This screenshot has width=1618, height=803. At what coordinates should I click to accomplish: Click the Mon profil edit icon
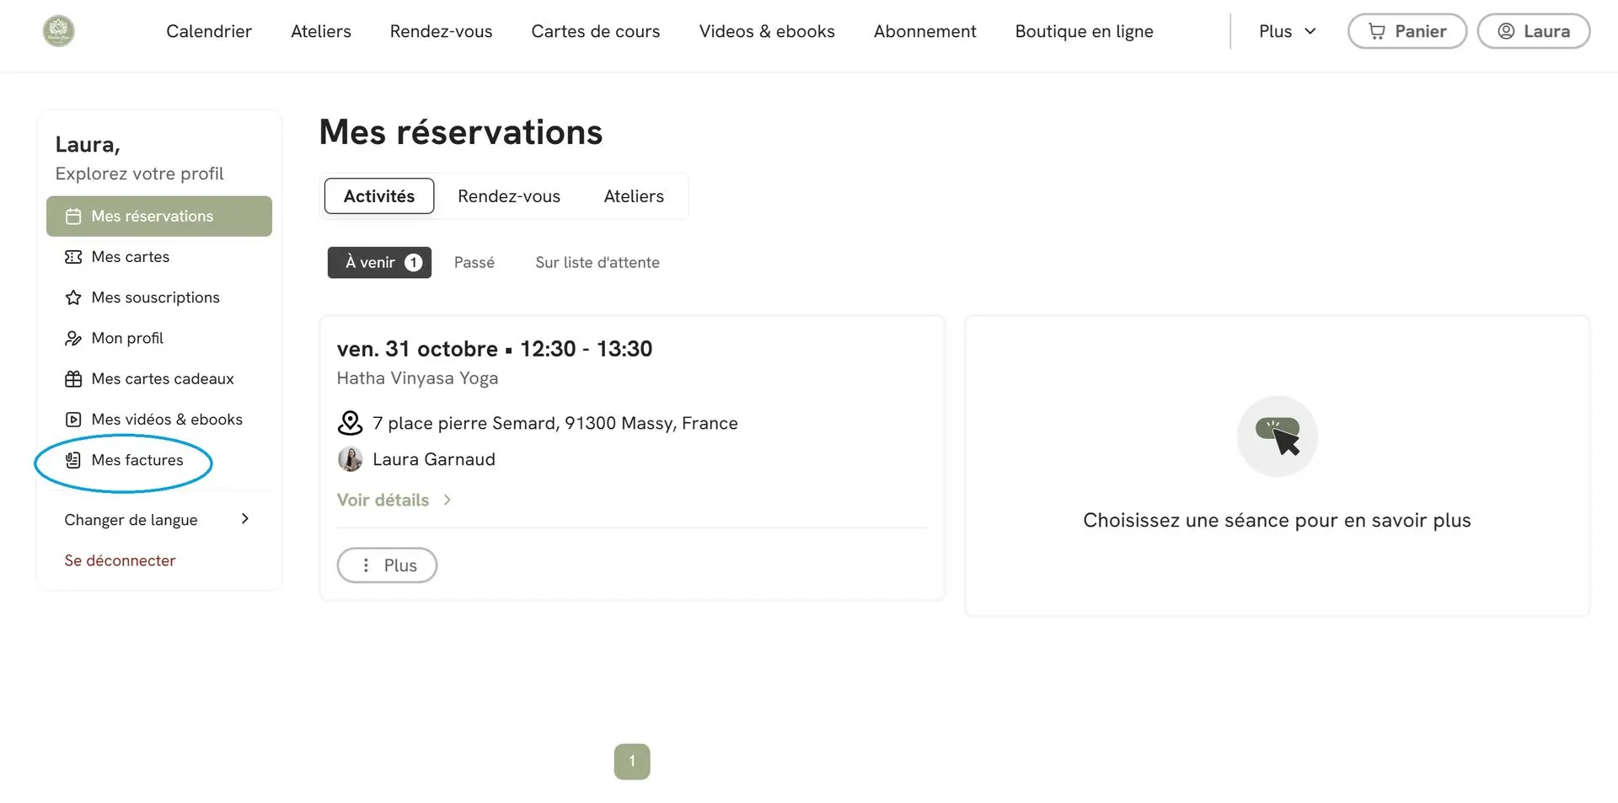(x=73, y=339)
